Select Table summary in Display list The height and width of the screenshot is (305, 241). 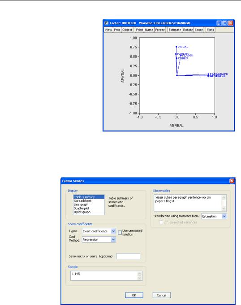[x=89, y=197]
